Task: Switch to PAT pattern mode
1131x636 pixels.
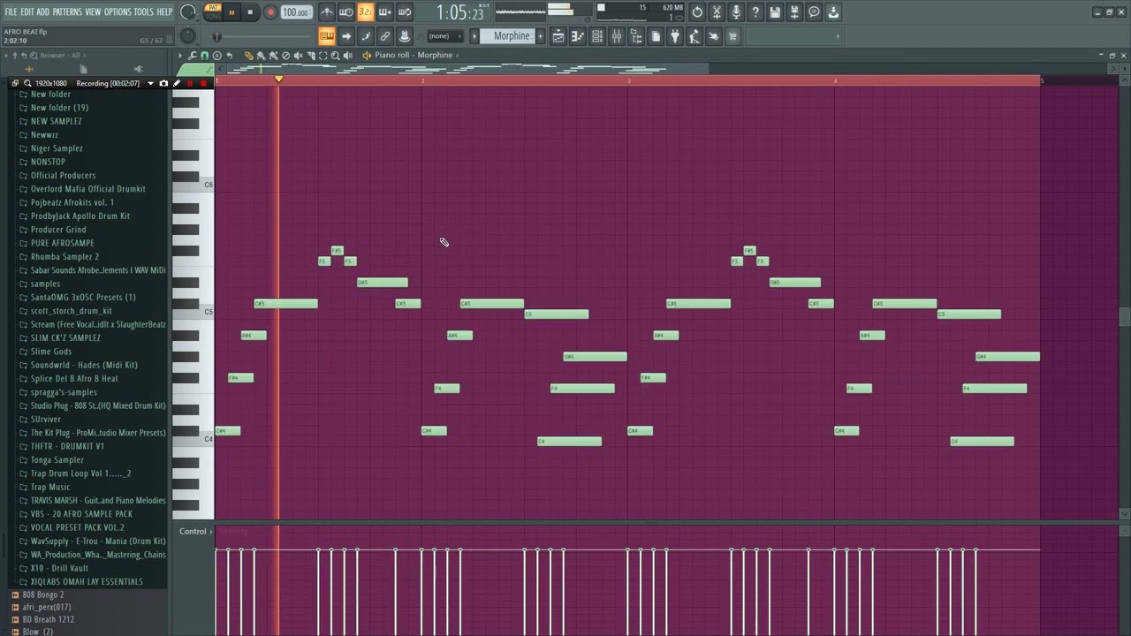Action: point(213,8)
